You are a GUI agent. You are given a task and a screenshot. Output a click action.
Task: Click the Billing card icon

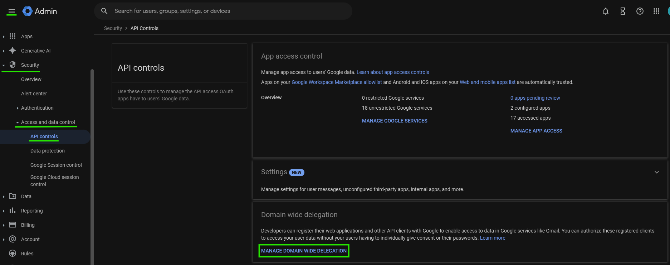pyautogui.click(x=13, y=225)
